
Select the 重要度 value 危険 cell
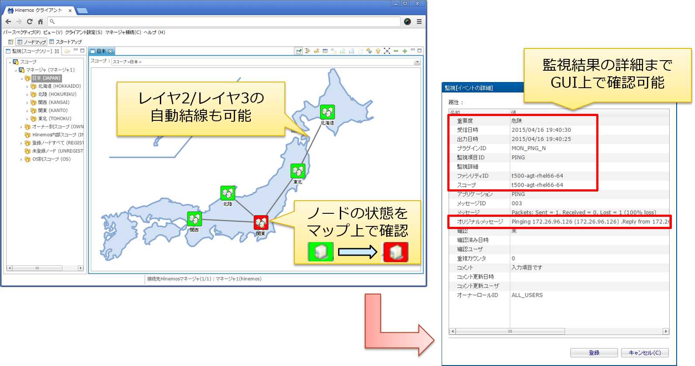coord(517,121)
